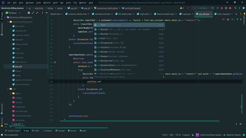This screenshot has height=138, width=246.
Task: Open the Problems tool window
Action: click(47, 131)
